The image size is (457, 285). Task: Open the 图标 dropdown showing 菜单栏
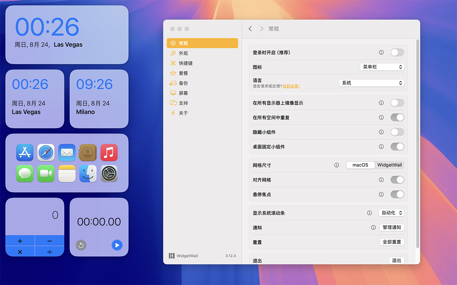(x=382, y=67)
